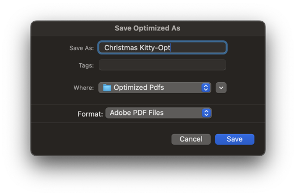Click the Adobe PDF Files text
Image resolution: width=296 pixels, height=196 pixels.
137,113
